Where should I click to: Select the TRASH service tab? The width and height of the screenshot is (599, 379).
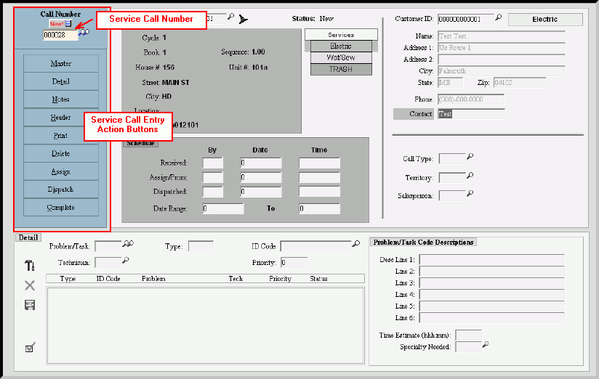click(341, 69)
